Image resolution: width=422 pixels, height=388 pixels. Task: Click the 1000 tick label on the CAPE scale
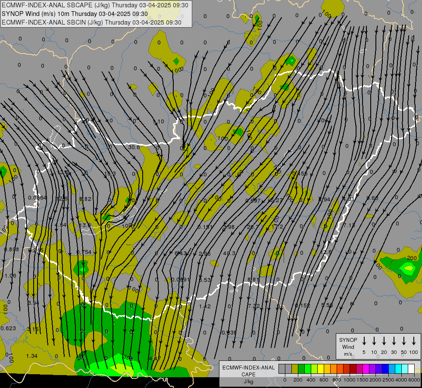[349, 380]
